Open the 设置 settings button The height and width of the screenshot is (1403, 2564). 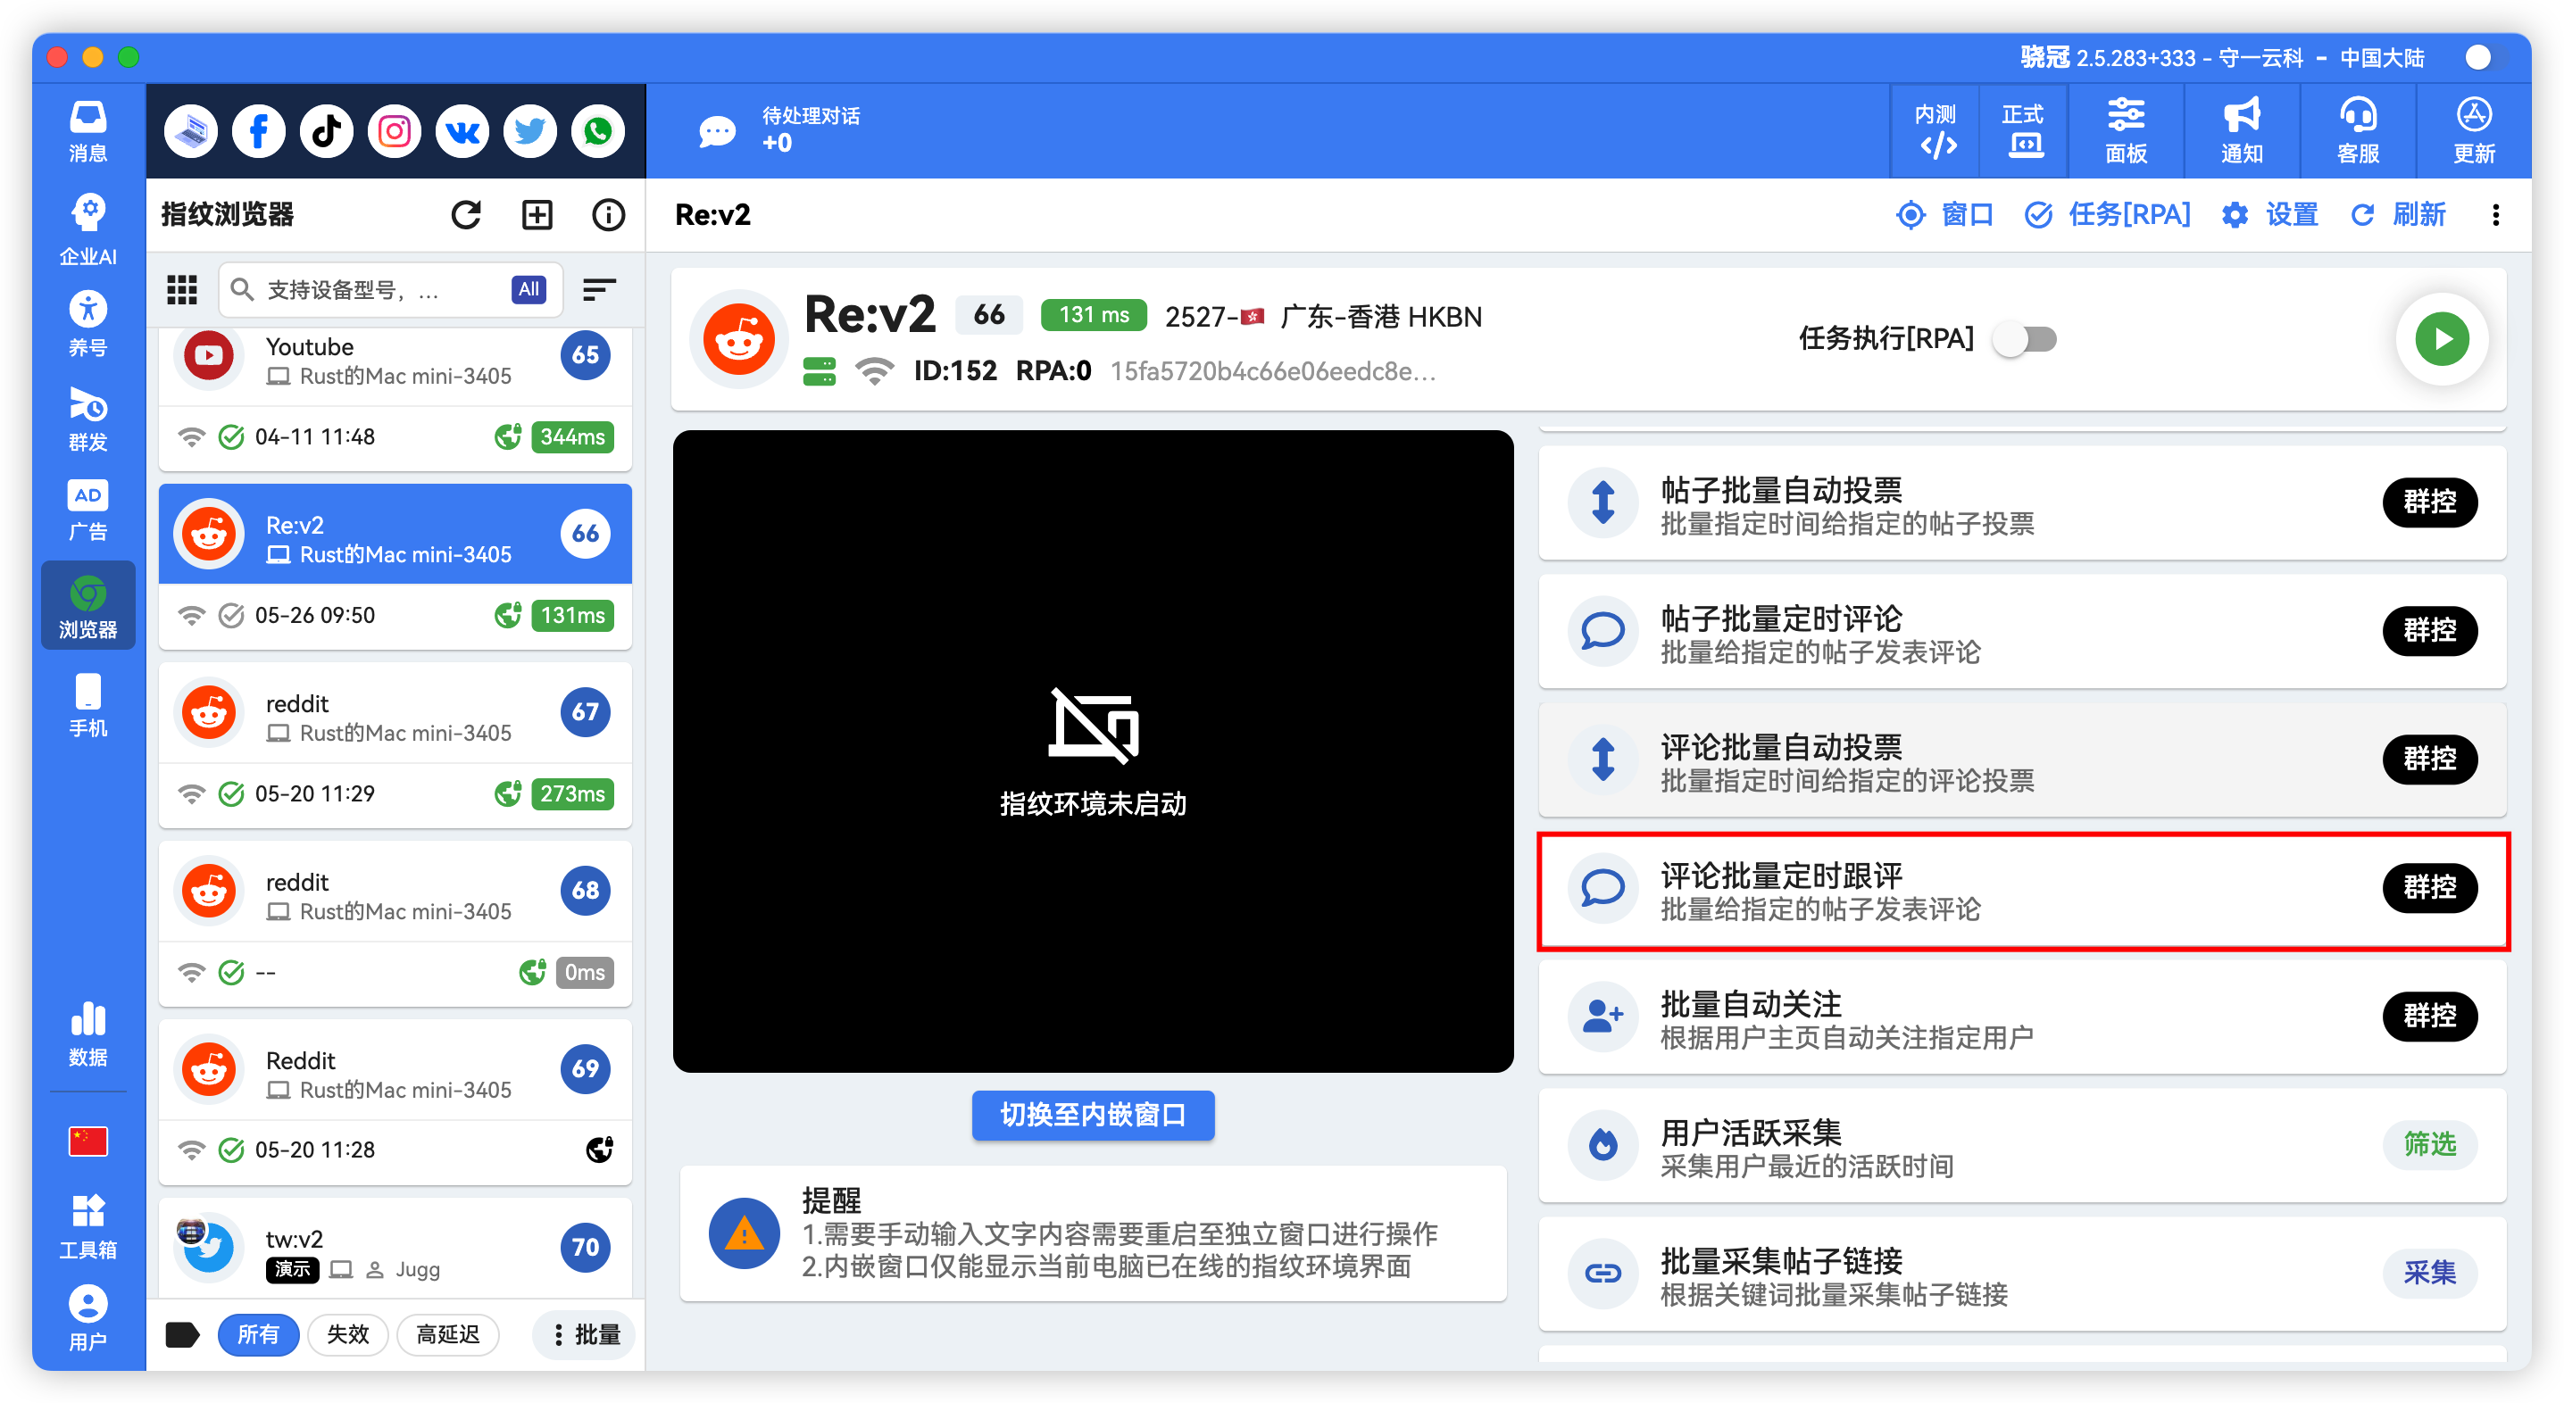point(2270,215)
